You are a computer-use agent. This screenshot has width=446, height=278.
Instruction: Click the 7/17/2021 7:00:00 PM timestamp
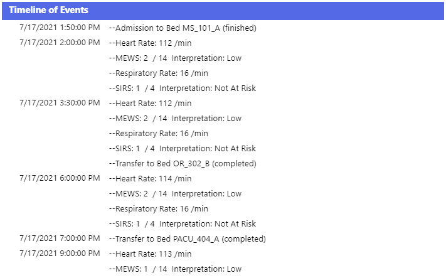click(60, 238)
